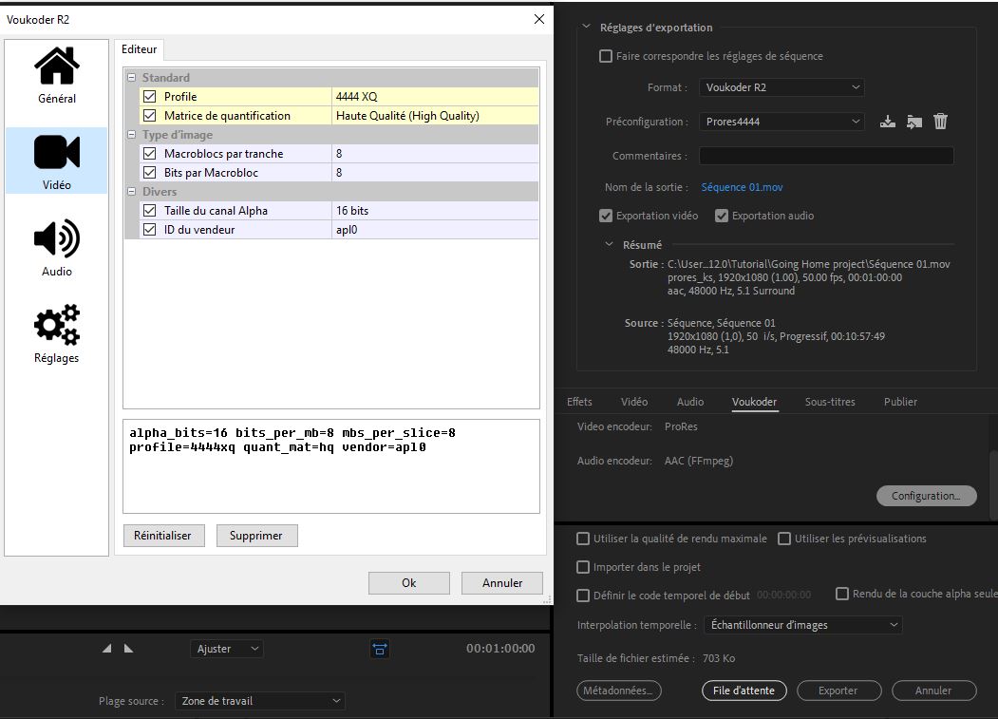Screen dimensions: 998x719
Task: Collapse the Type d'image group
Action: 132,135
